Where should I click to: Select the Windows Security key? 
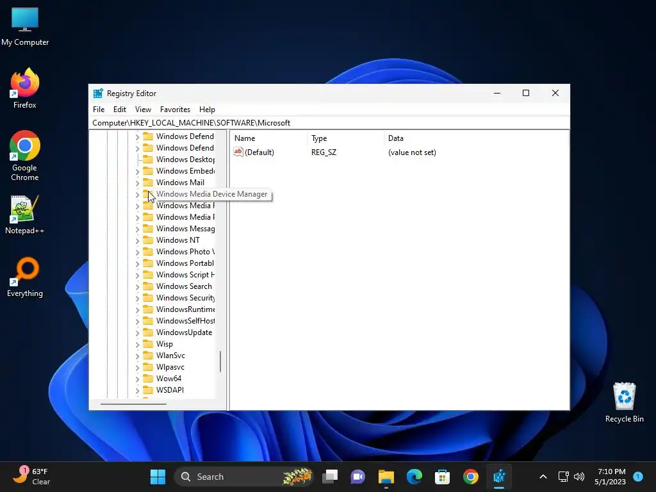185,297
